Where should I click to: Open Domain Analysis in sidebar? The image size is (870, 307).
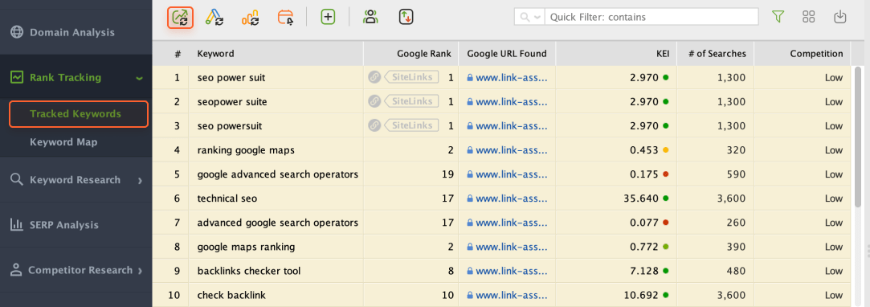tap(72, 32)
